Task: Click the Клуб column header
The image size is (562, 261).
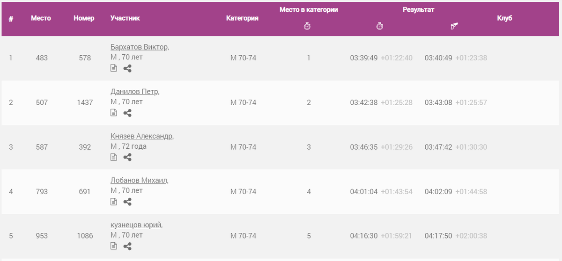Action: point(504,18)
